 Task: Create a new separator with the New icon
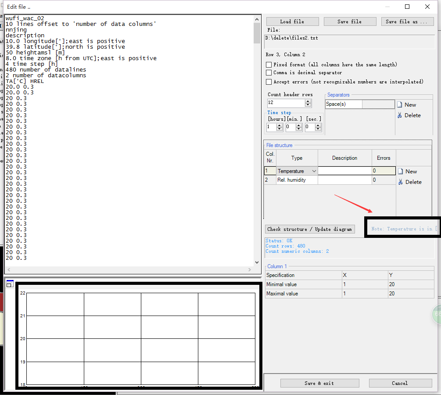point(401,104)
